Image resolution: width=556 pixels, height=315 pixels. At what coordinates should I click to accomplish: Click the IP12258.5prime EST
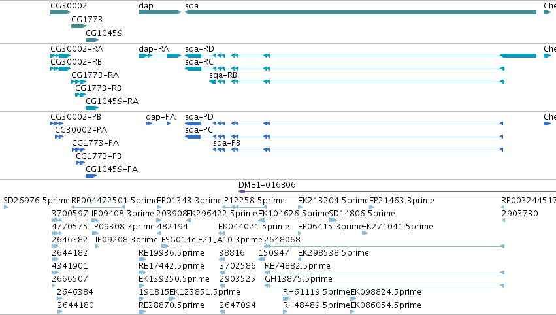pos(244,207)
